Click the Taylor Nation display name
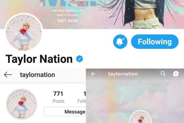The height and width of the screenshot is (123, 184). [x=39, y=59]
